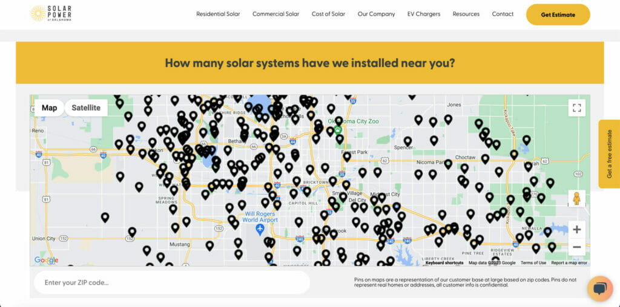The height and width of the screenshot is (307, 620).
Task: Select the Street View pegman icon
Action: 576,198
